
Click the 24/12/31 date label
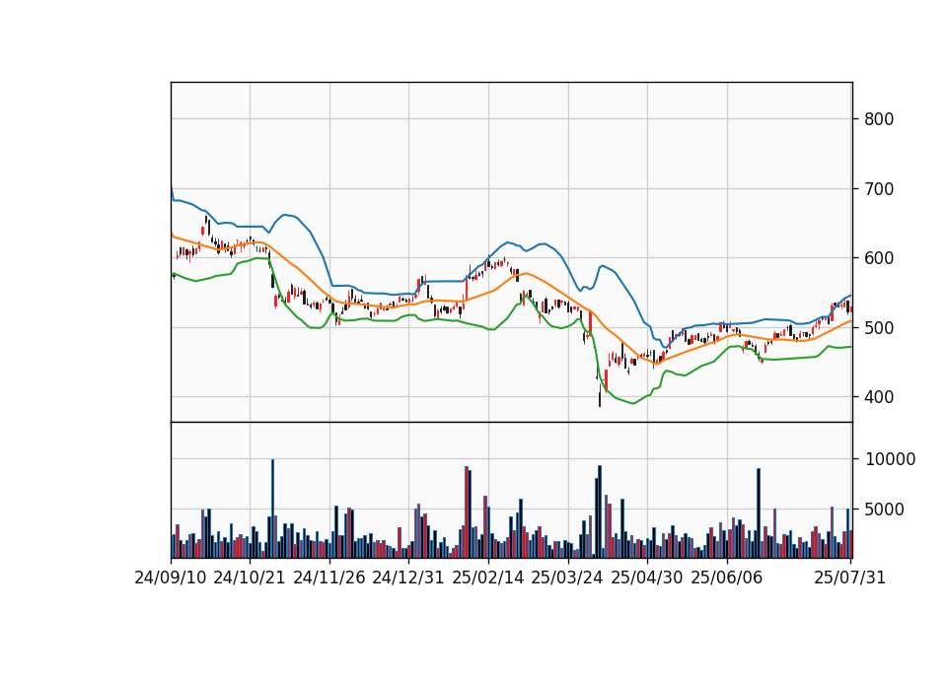(408, 578)
